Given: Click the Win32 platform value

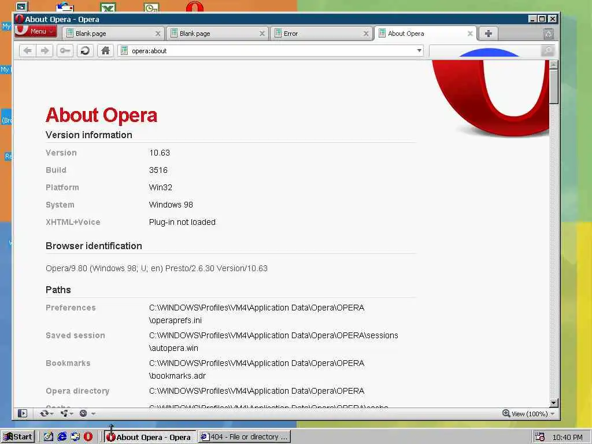Looking at the screenshot, I should (x=161, y=188).
